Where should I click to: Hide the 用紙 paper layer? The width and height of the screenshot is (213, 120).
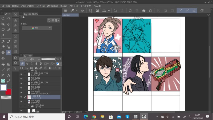coord(21,111)
